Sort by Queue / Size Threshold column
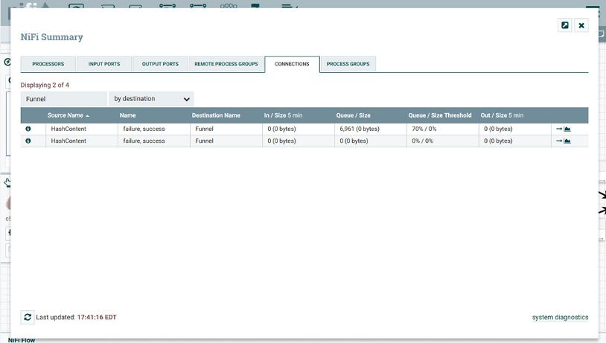This screenshot has height=343, width=606. click(x=440, y=115)
